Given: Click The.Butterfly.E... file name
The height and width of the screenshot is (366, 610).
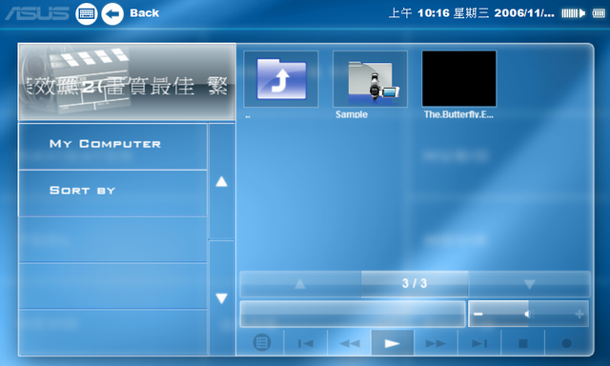Looking at the screenshot, I should tap(458, 114).
